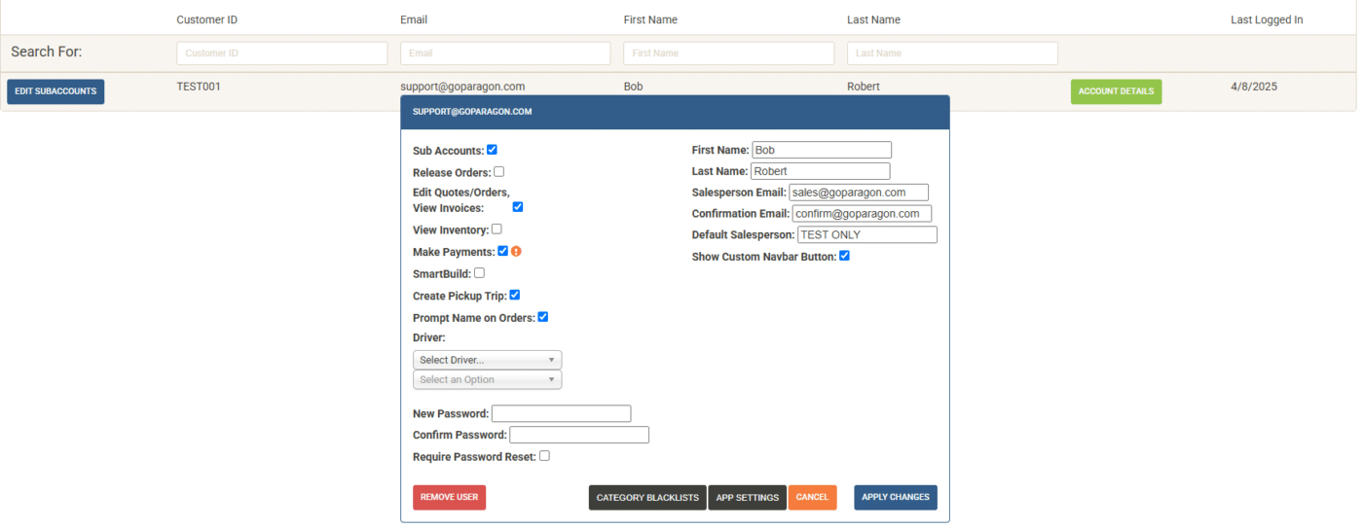The width and height of the screenshot is (1363, 529).
Task: Open the Select Driver dropdown
Action: (x=488, y=360)
